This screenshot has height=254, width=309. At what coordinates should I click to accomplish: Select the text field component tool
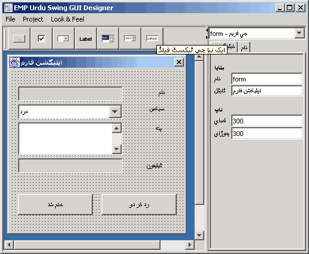click(x=152, y=38)
